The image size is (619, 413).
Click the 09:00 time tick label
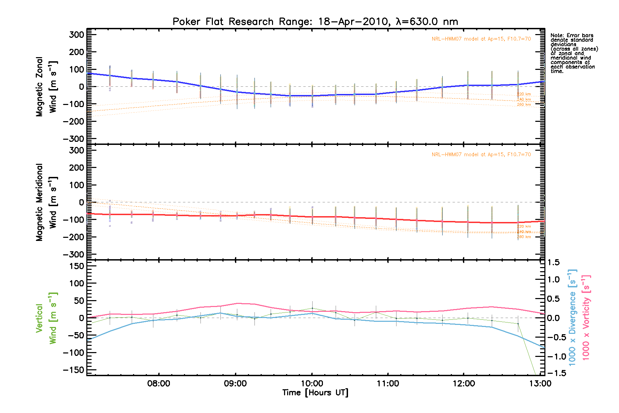[235, 383]
